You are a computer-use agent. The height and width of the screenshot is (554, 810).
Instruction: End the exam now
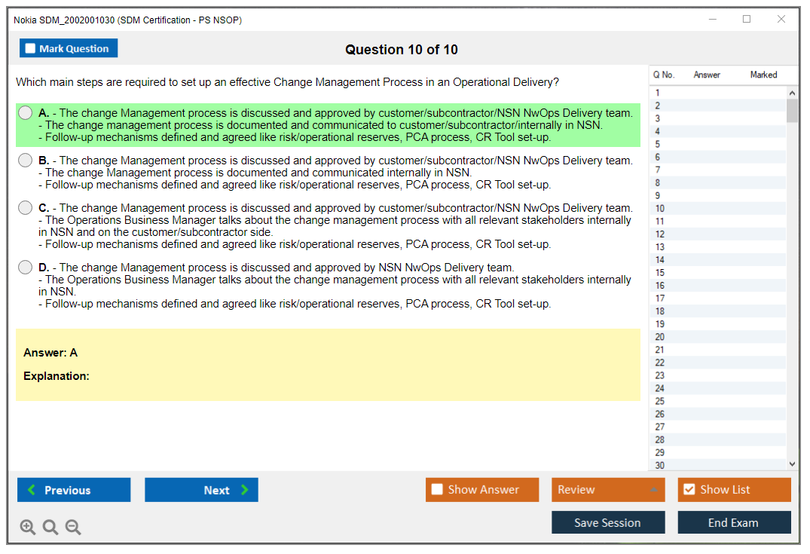point(733,522)
